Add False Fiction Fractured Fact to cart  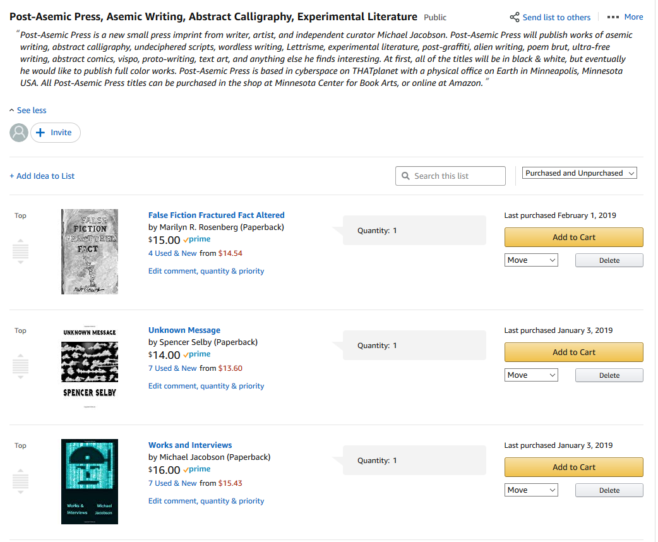point(573,238)
